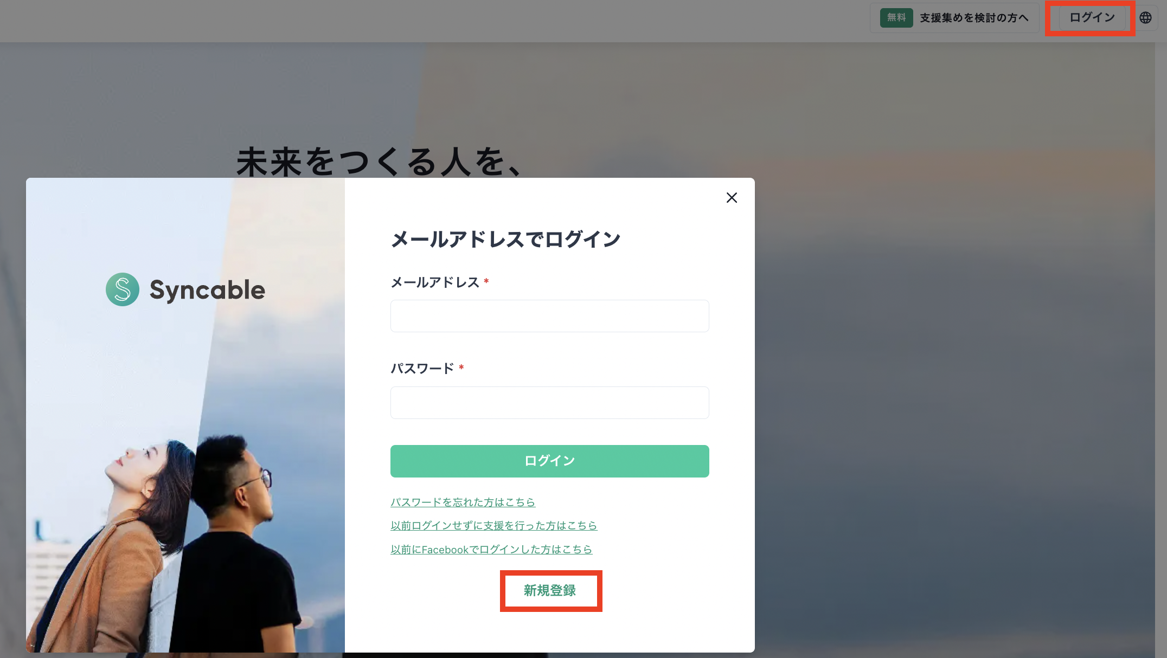Open 支援集めを検討の方へ header link
This screenshot has height=658, width=1167.
(x=974, y=18)
